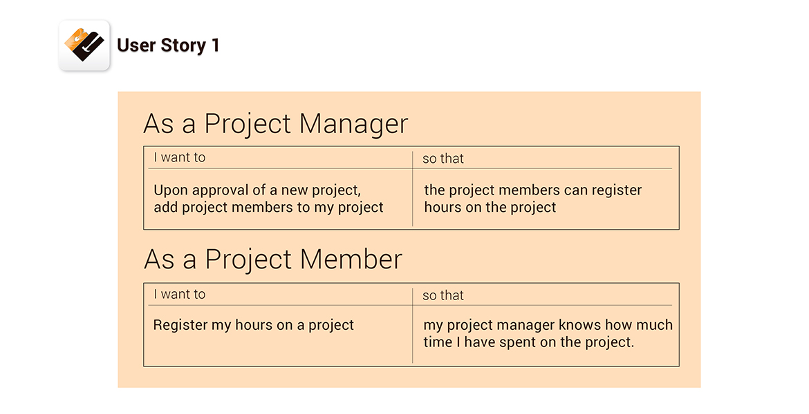Click the As a Project Member heading
The width and height of the screenshot is (809, 414).
coord(273,259)
